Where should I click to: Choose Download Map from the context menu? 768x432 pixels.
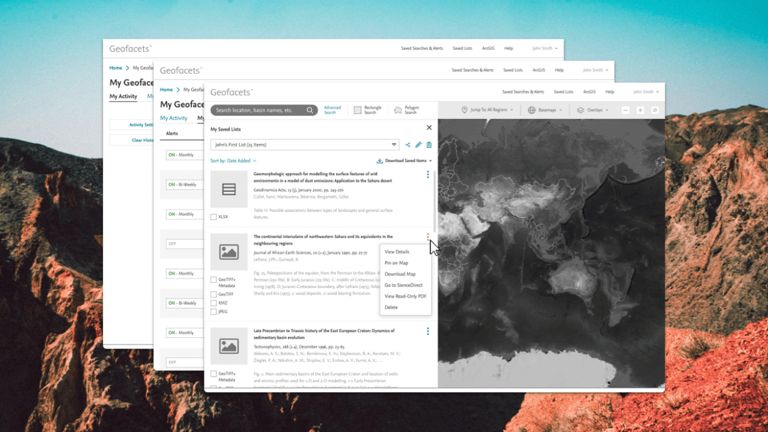click(400, 274)
